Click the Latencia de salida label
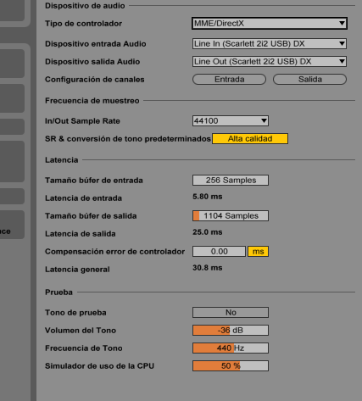Viewport: 362px width, 401px height. (81, 234)
